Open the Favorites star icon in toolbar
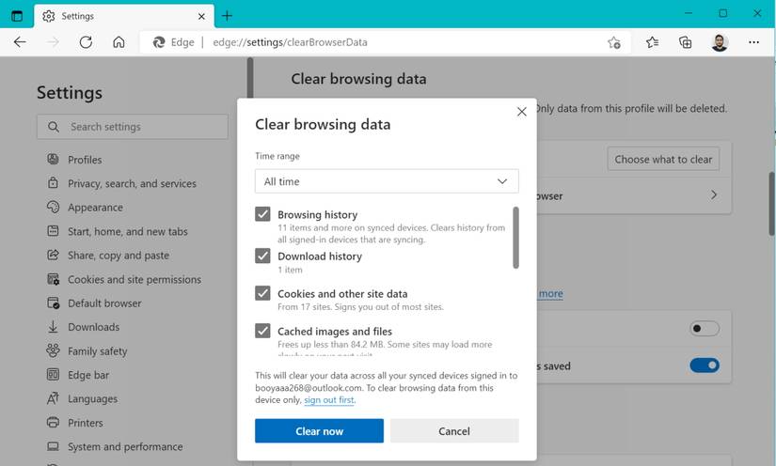Viewport: 776px width, 466px height. pos(653,42)
